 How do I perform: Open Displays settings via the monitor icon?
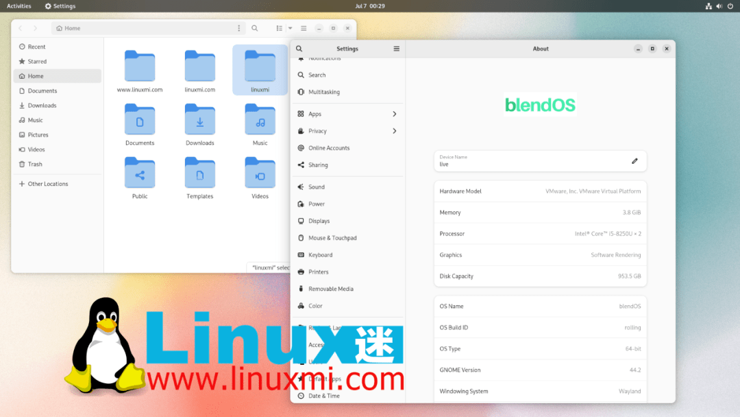[302, 221]
